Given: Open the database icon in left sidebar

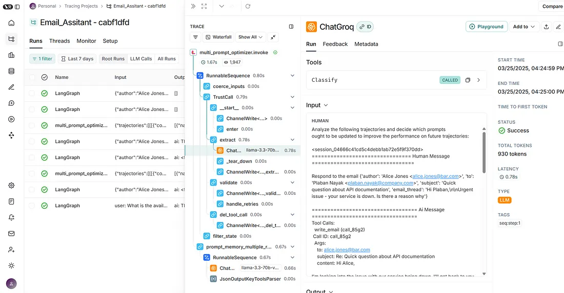Looking at the screenshot, I should pos(11,71).
